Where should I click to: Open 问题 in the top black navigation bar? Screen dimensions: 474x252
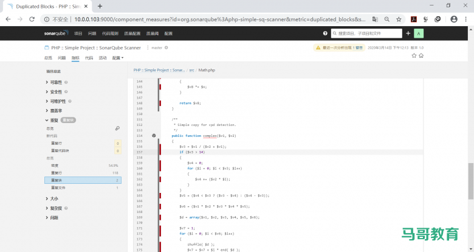92,33
